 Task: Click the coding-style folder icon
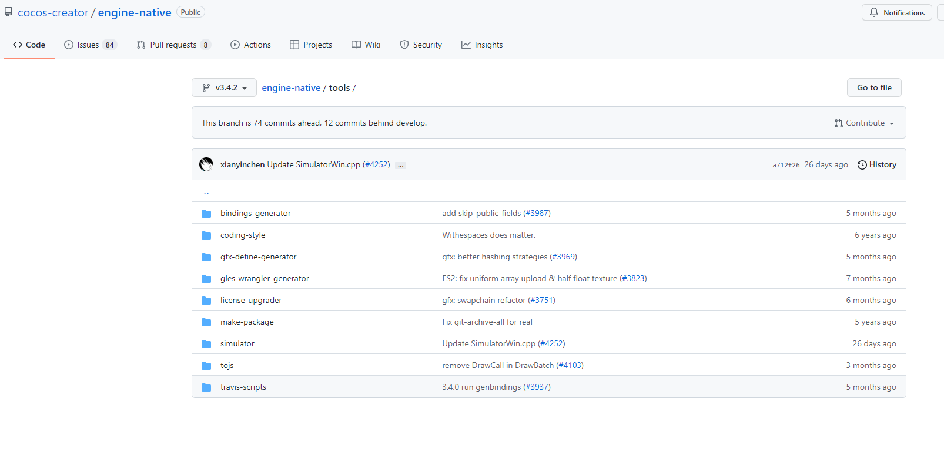(206, 235)
